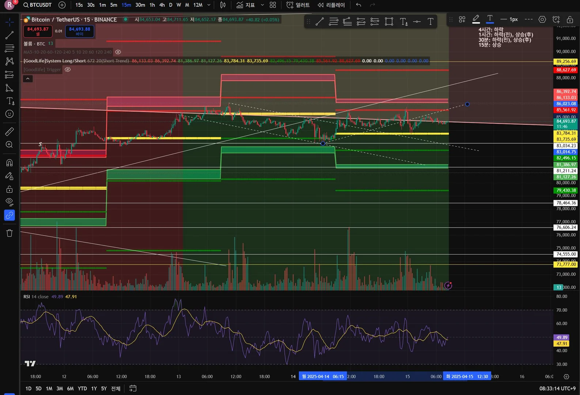
Task: Toggle Goodlife Trigger visibility eye
Action: click(x=68, y=69)
